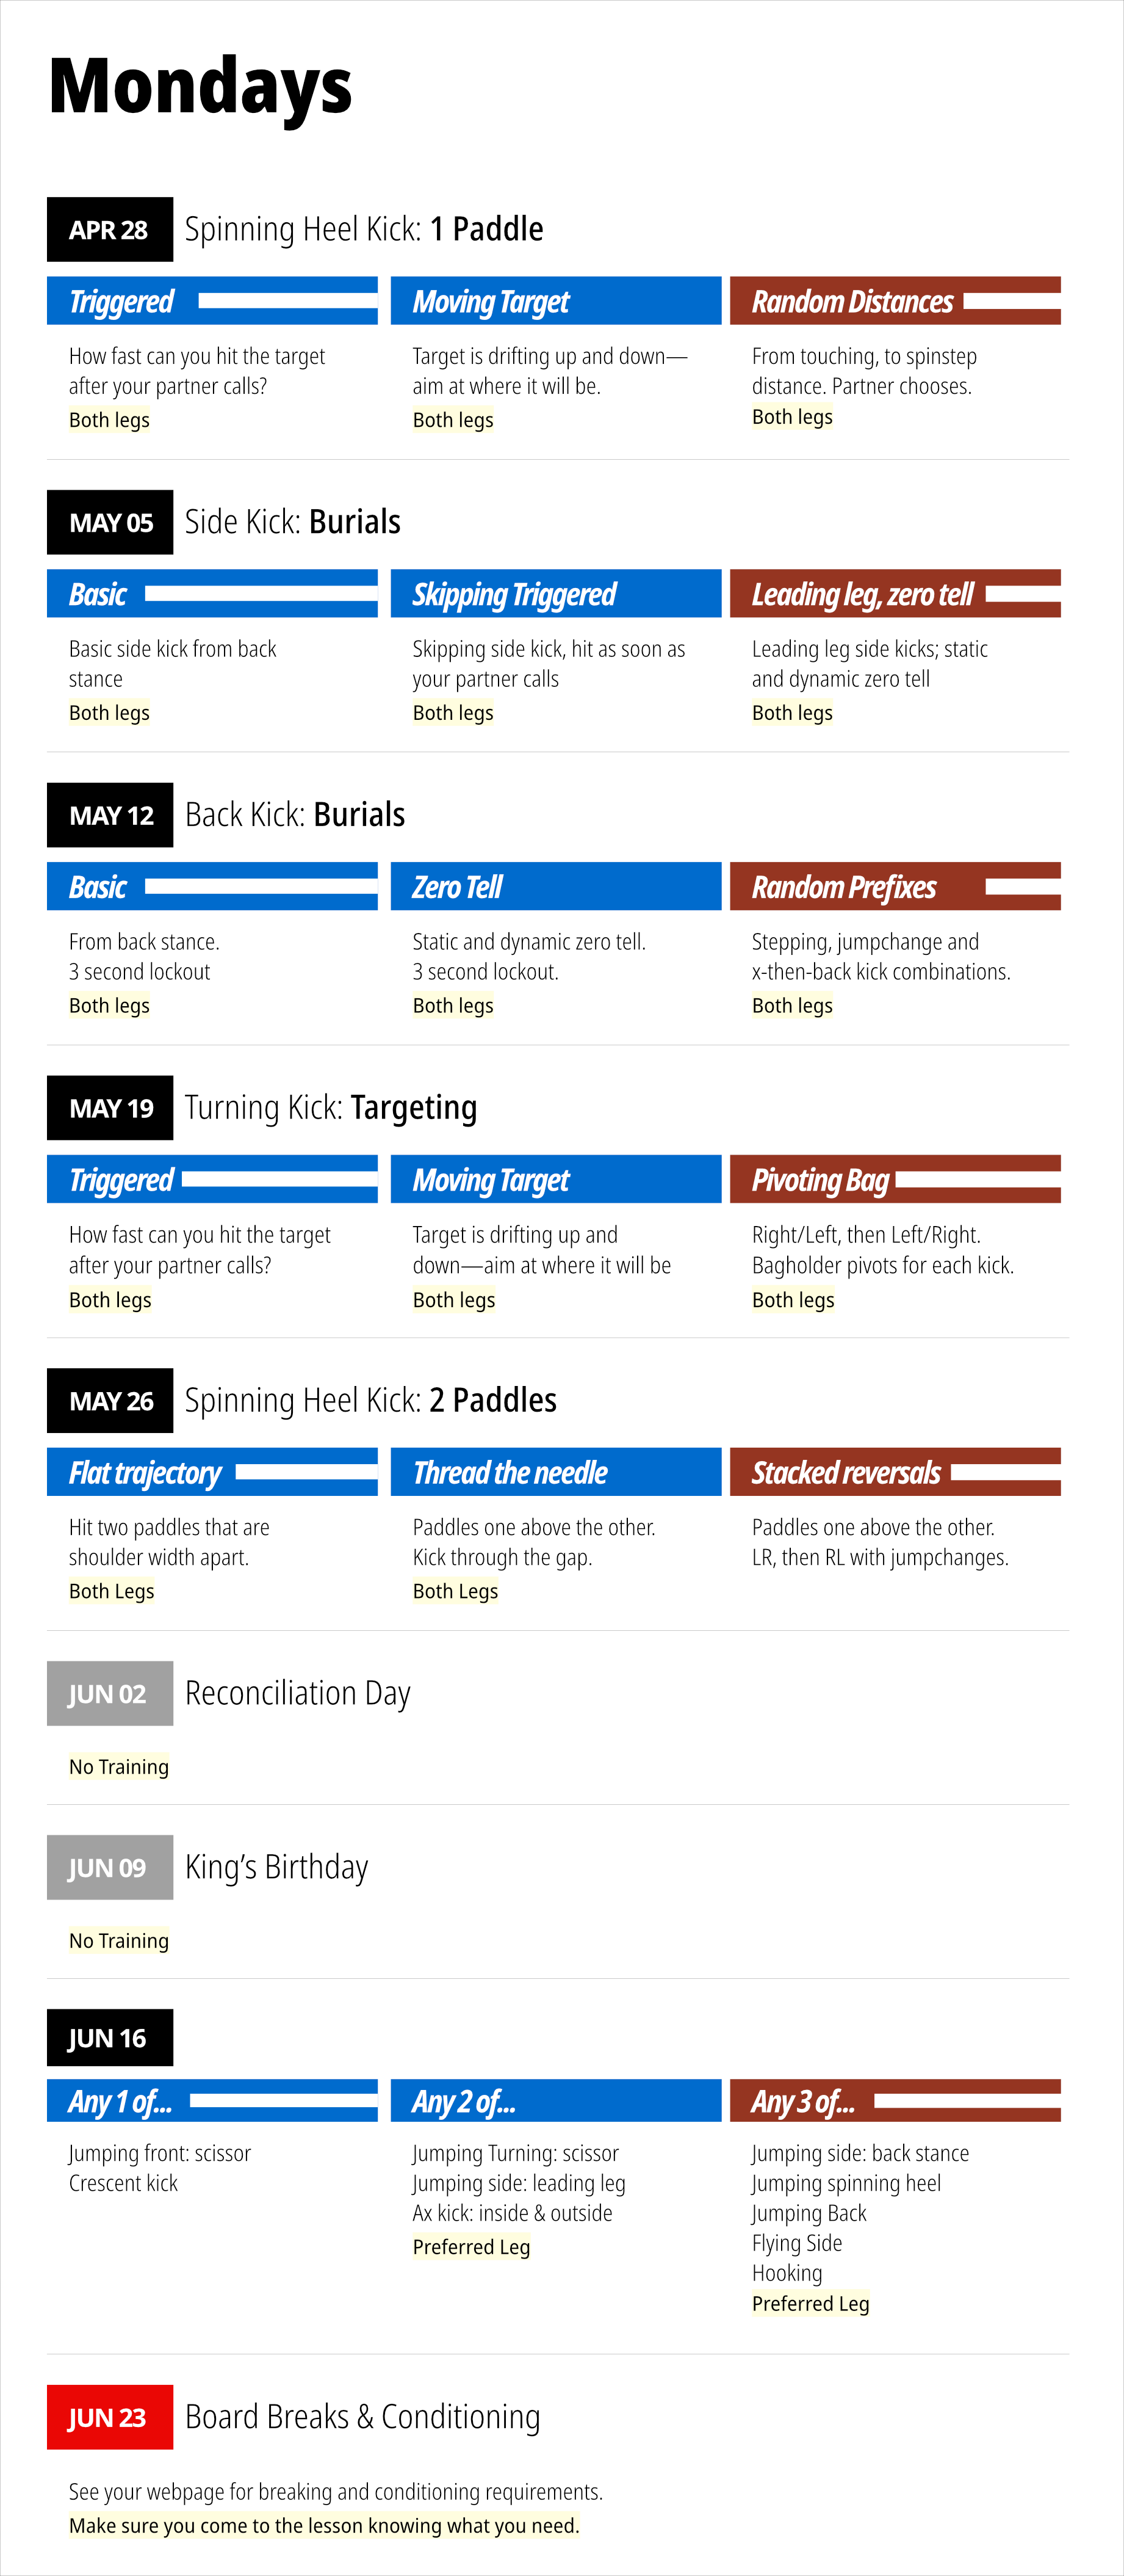
Task: Click the APR 28 date badge
Action: (109, 230)
